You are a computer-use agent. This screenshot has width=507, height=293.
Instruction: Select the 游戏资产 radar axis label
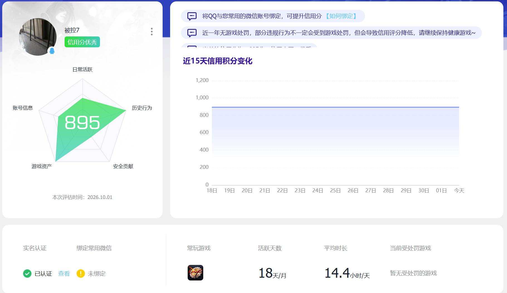tap(42, 166)
